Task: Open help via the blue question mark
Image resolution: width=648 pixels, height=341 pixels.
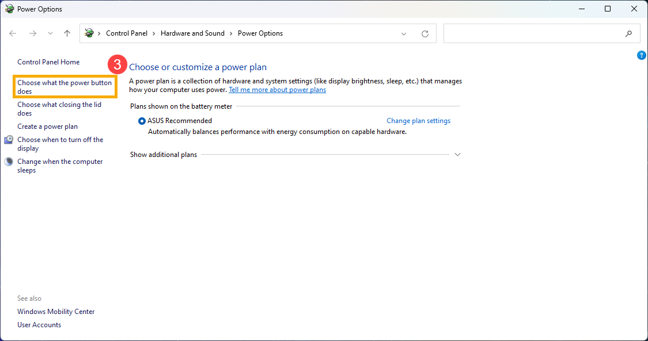Action: click(x=642, y=55)
